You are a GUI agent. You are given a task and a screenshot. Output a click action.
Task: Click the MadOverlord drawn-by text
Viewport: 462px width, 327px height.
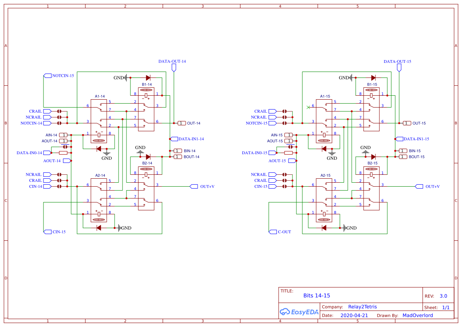(x=417, y=315)
